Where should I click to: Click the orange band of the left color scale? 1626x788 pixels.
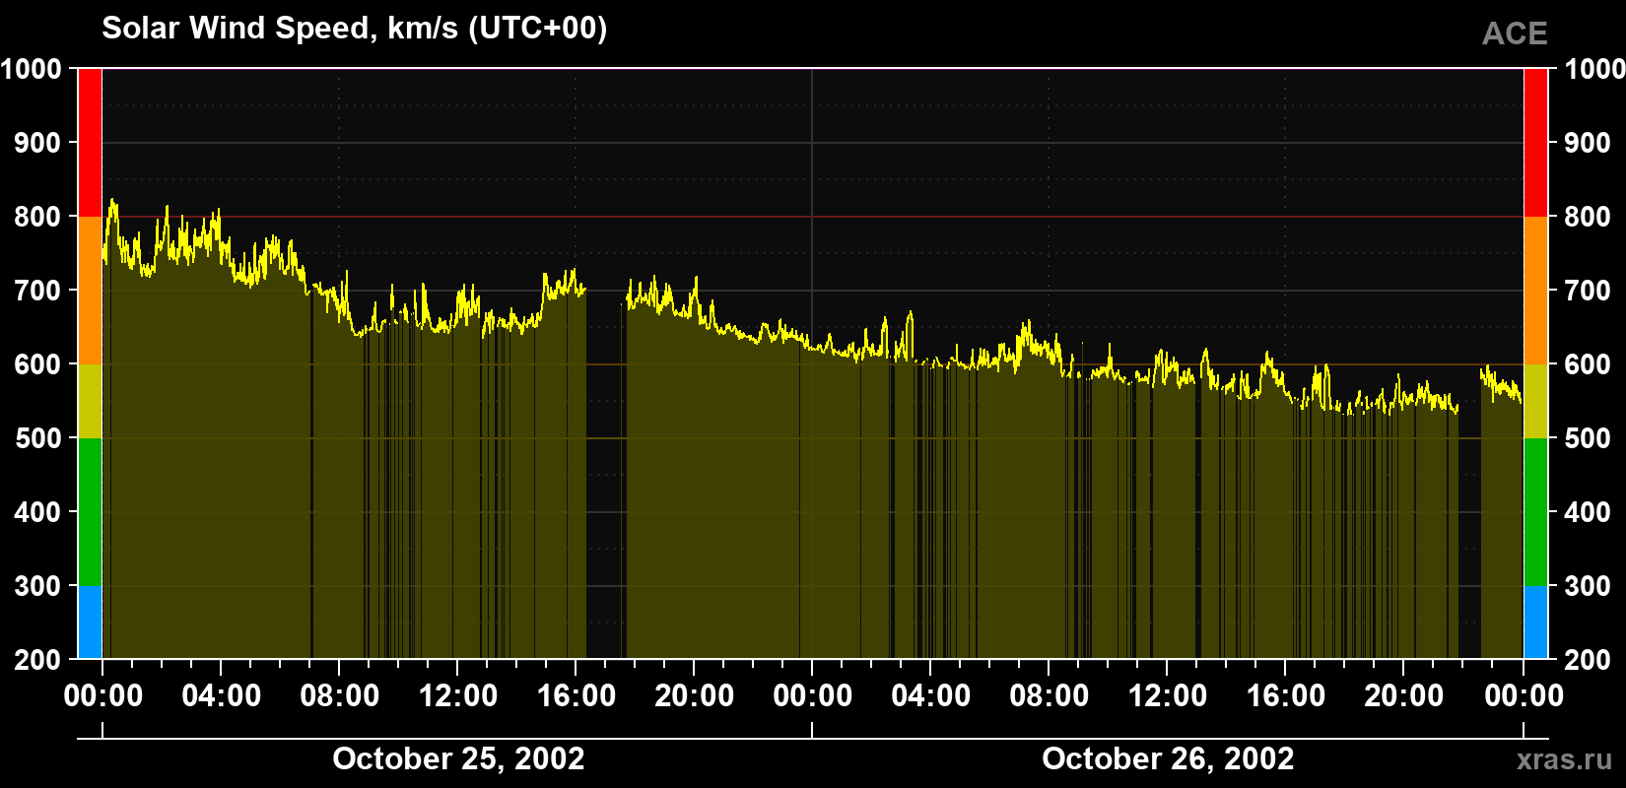pyautogui.click(x=90, y=291)
